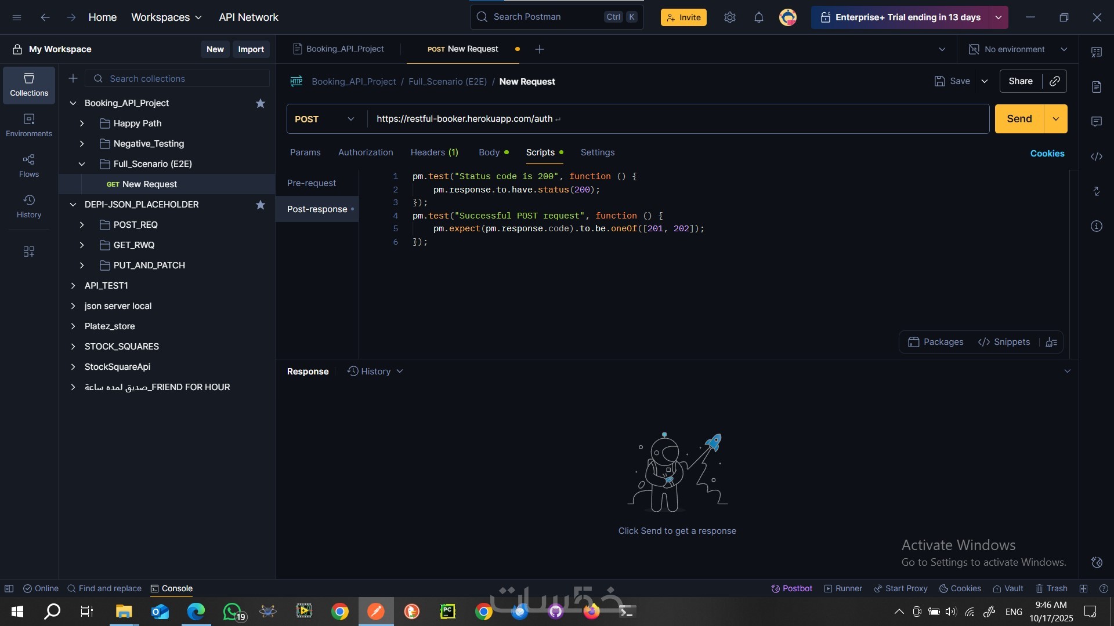Toggle the sidebar via bottom-left status bar icon
The height and width of the screenshot is (626, 1114).
pyautogui.click(x=9, y=588)
